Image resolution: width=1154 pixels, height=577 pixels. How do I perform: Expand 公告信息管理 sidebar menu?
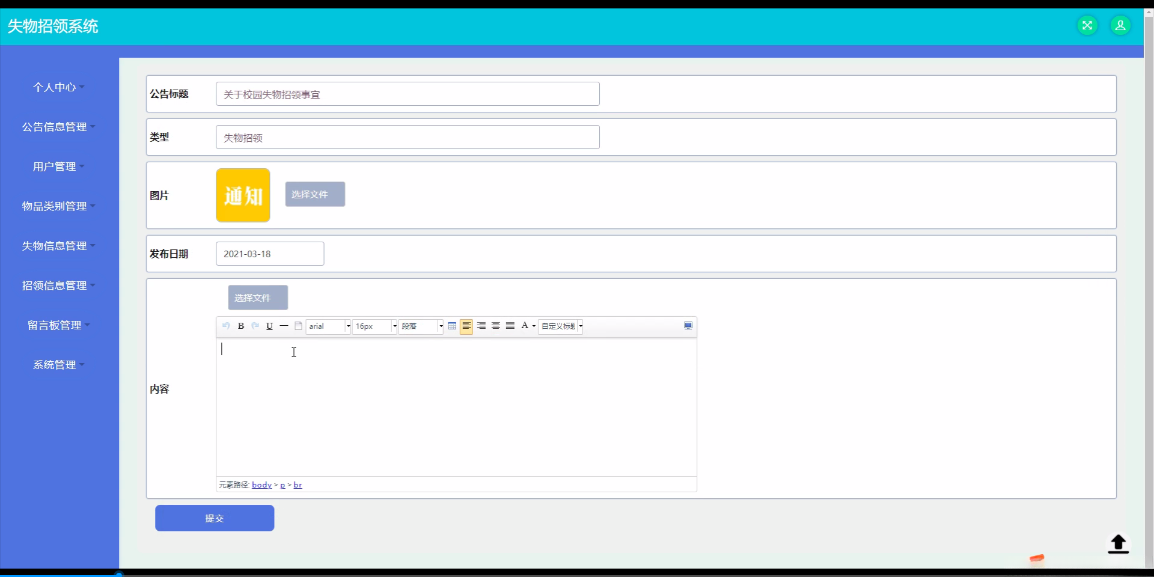(x=59, y=127)
